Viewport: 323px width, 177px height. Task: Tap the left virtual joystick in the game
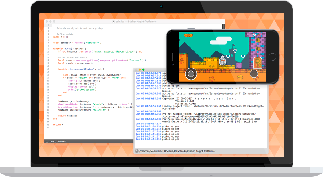pyautogui.click(x=191, y=74)
